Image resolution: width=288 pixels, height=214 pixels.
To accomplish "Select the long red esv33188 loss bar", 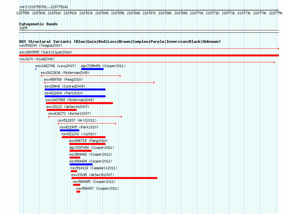I will pyautogui.click(x=114, y=178).
